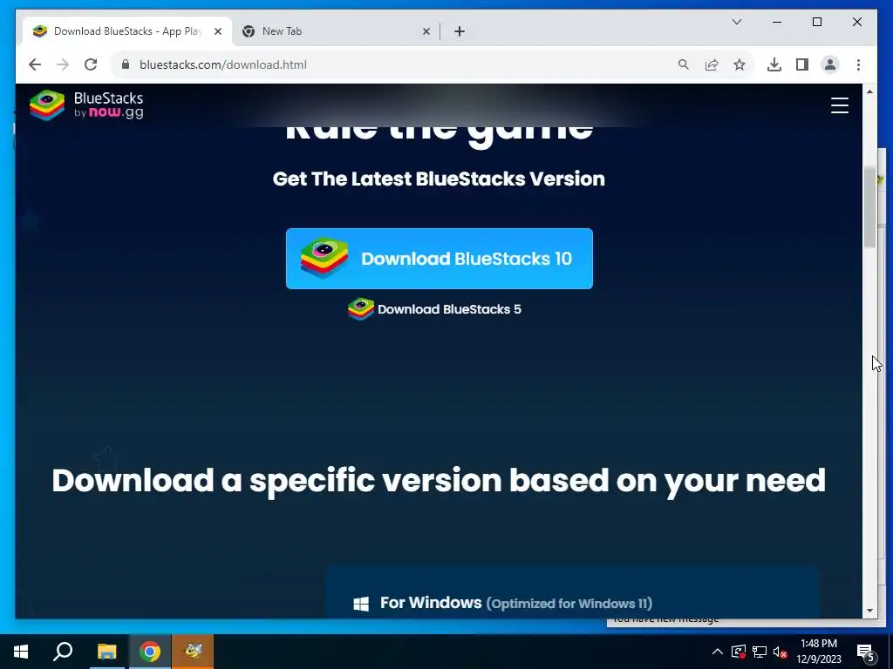
Task: Show hidden system tray icons
Action: 718,652
